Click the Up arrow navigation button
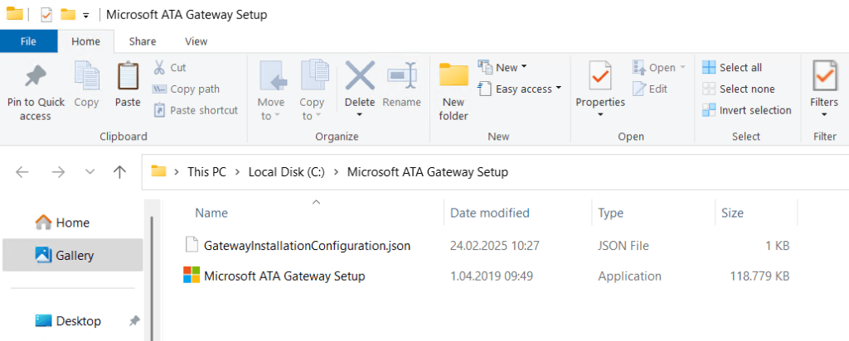This screenshot has height=341, width=849. (x=119, y=172)
